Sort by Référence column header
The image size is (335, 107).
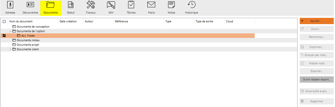pos(139,22)
